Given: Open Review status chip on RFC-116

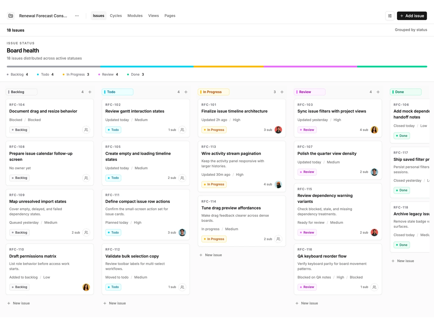Looking at the screenshot, I should click(307, 287).
